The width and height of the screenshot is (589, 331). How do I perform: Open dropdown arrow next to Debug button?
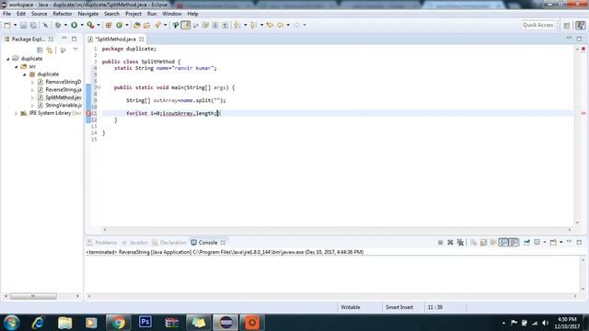(x=65, y=25)
